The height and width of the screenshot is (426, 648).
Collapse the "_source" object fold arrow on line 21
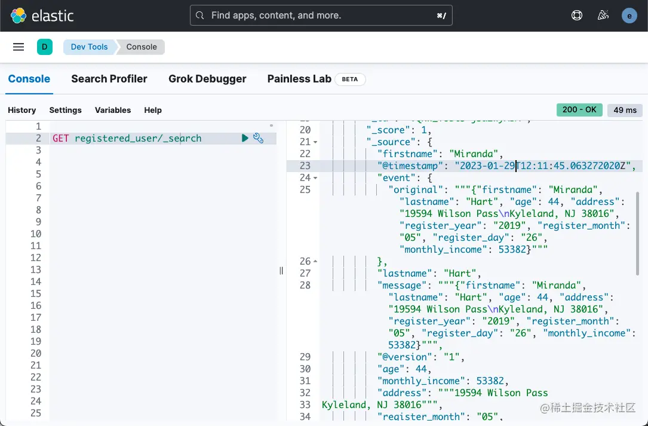[315, 142]
